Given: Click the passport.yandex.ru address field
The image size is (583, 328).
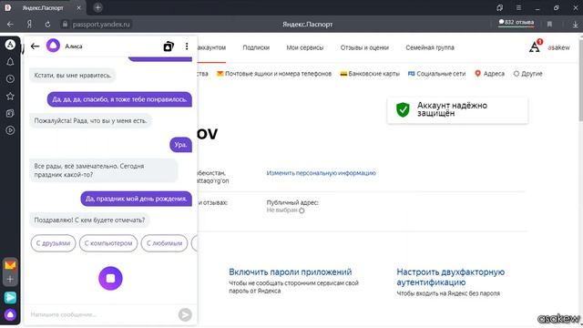Looking at the screenshot, I should click(101, 25).
